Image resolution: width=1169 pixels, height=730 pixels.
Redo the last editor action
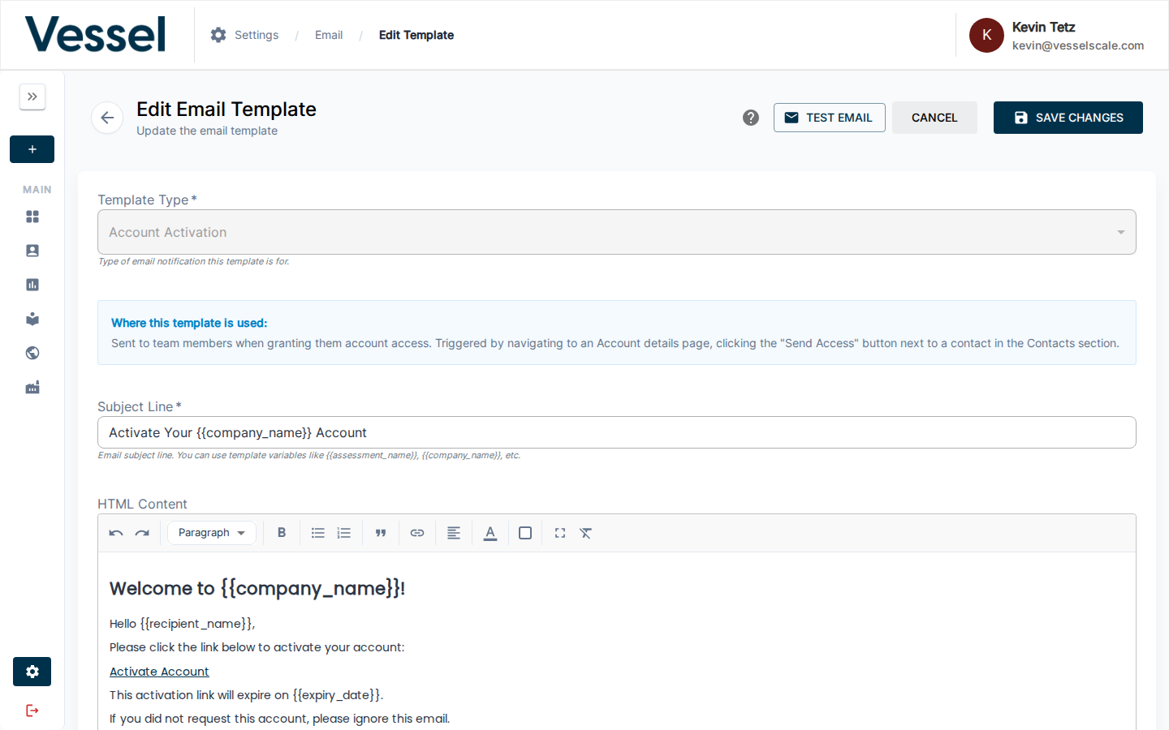[x=142, y=533]
